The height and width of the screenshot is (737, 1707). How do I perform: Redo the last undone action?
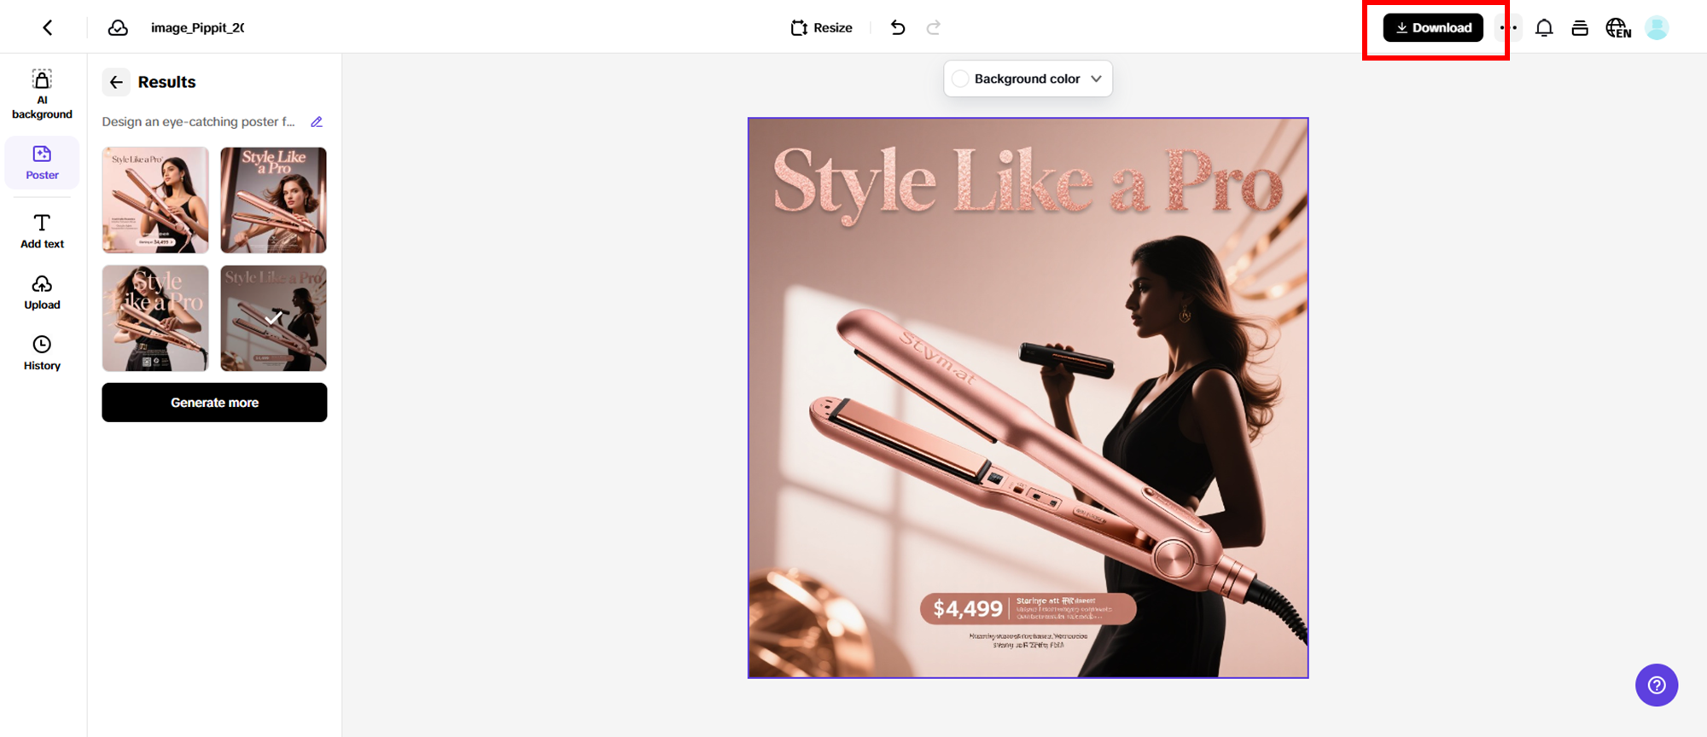934,27
